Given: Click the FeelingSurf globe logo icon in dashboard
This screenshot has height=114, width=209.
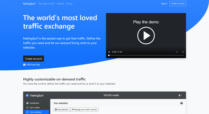Looking at the screenshot, I should click(27, 96).
